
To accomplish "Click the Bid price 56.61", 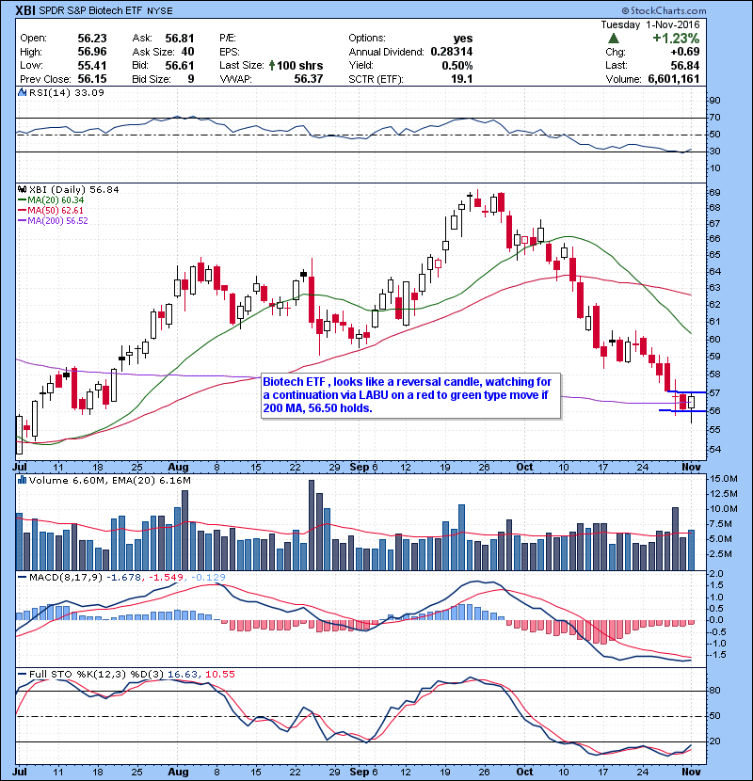I will [x=180, y=65].
